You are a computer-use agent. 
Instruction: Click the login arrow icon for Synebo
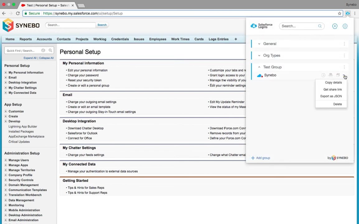coord(323,75)
